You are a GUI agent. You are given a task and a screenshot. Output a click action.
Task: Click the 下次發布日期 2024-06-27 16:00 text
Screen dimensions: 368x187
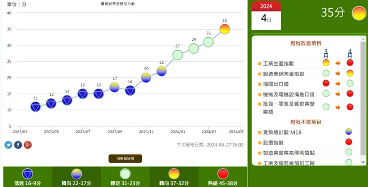coord(210,145)
